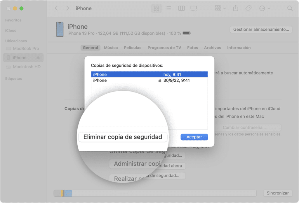
Task: Eject the iPhone from the sidebar
Action: (38, 57)
